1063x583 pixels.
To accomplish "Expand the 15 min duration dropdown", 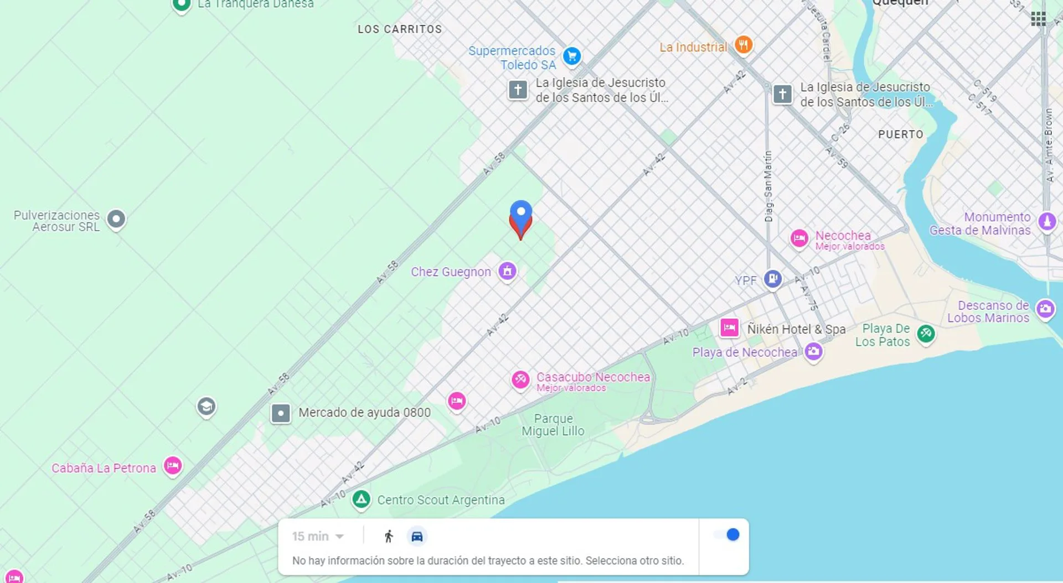I will point(318,536).
